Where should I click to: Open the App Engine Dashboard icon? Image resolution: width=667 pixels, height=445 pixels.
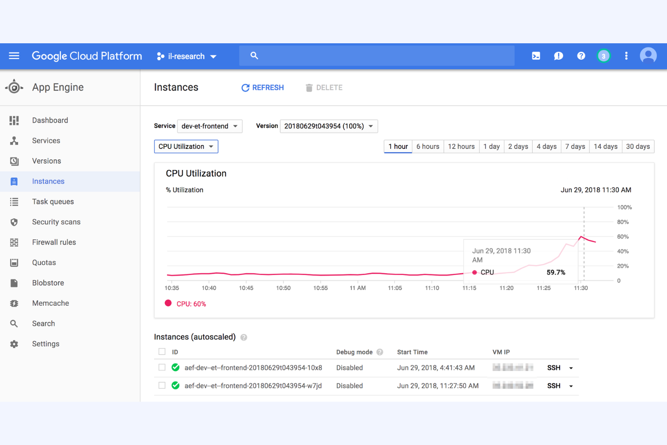click(x=14, y=120)
